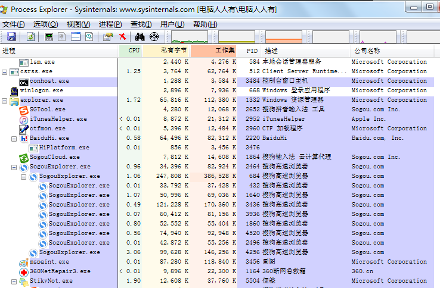Select the winlogon.exe process row
This screenshot has width=440, height=288.
[217, 90]
